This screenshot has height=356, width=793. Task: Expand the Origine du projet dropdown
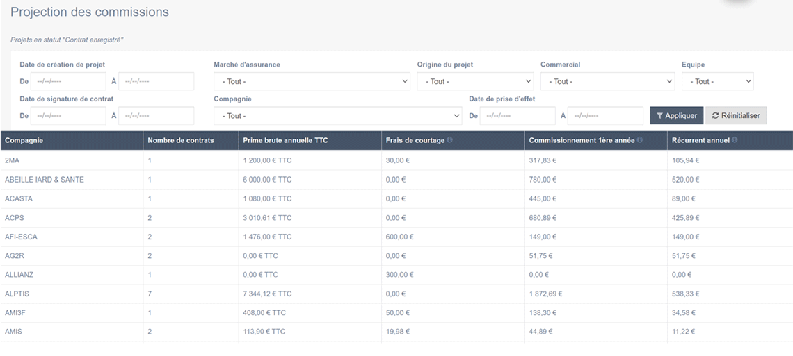coord(475,81)
